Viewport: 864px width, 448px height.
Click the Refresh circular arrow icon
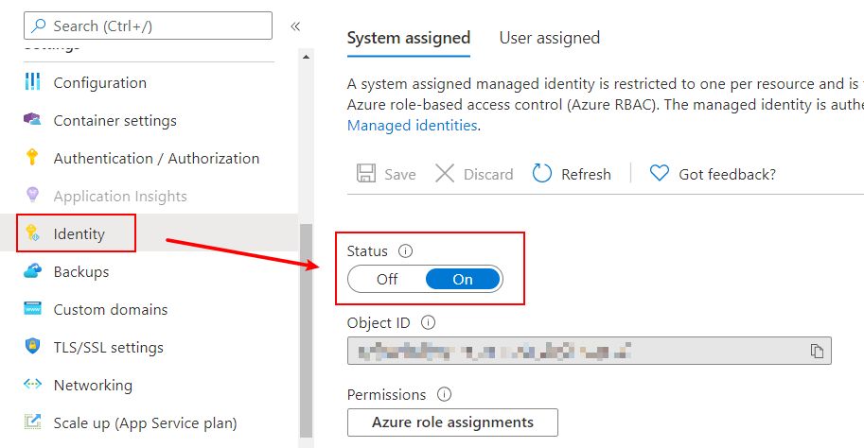(x=542, y=173)
